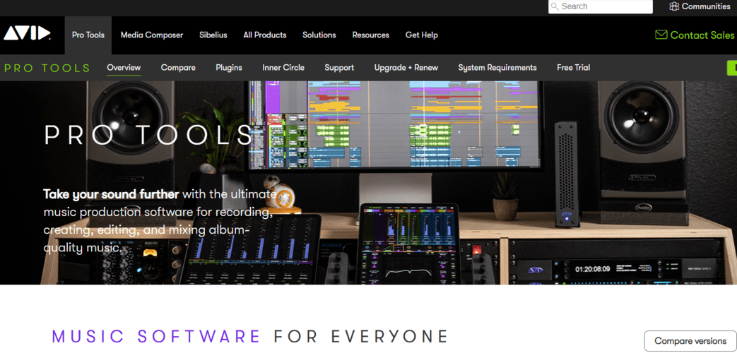The width and height of the screenshot is (737, 353).
Task: Open the Get Help menu
Action: point(422,35)
